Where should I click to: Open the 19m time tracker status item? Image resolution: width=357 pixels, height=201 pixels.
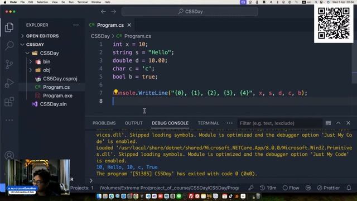tap(268, 188)
